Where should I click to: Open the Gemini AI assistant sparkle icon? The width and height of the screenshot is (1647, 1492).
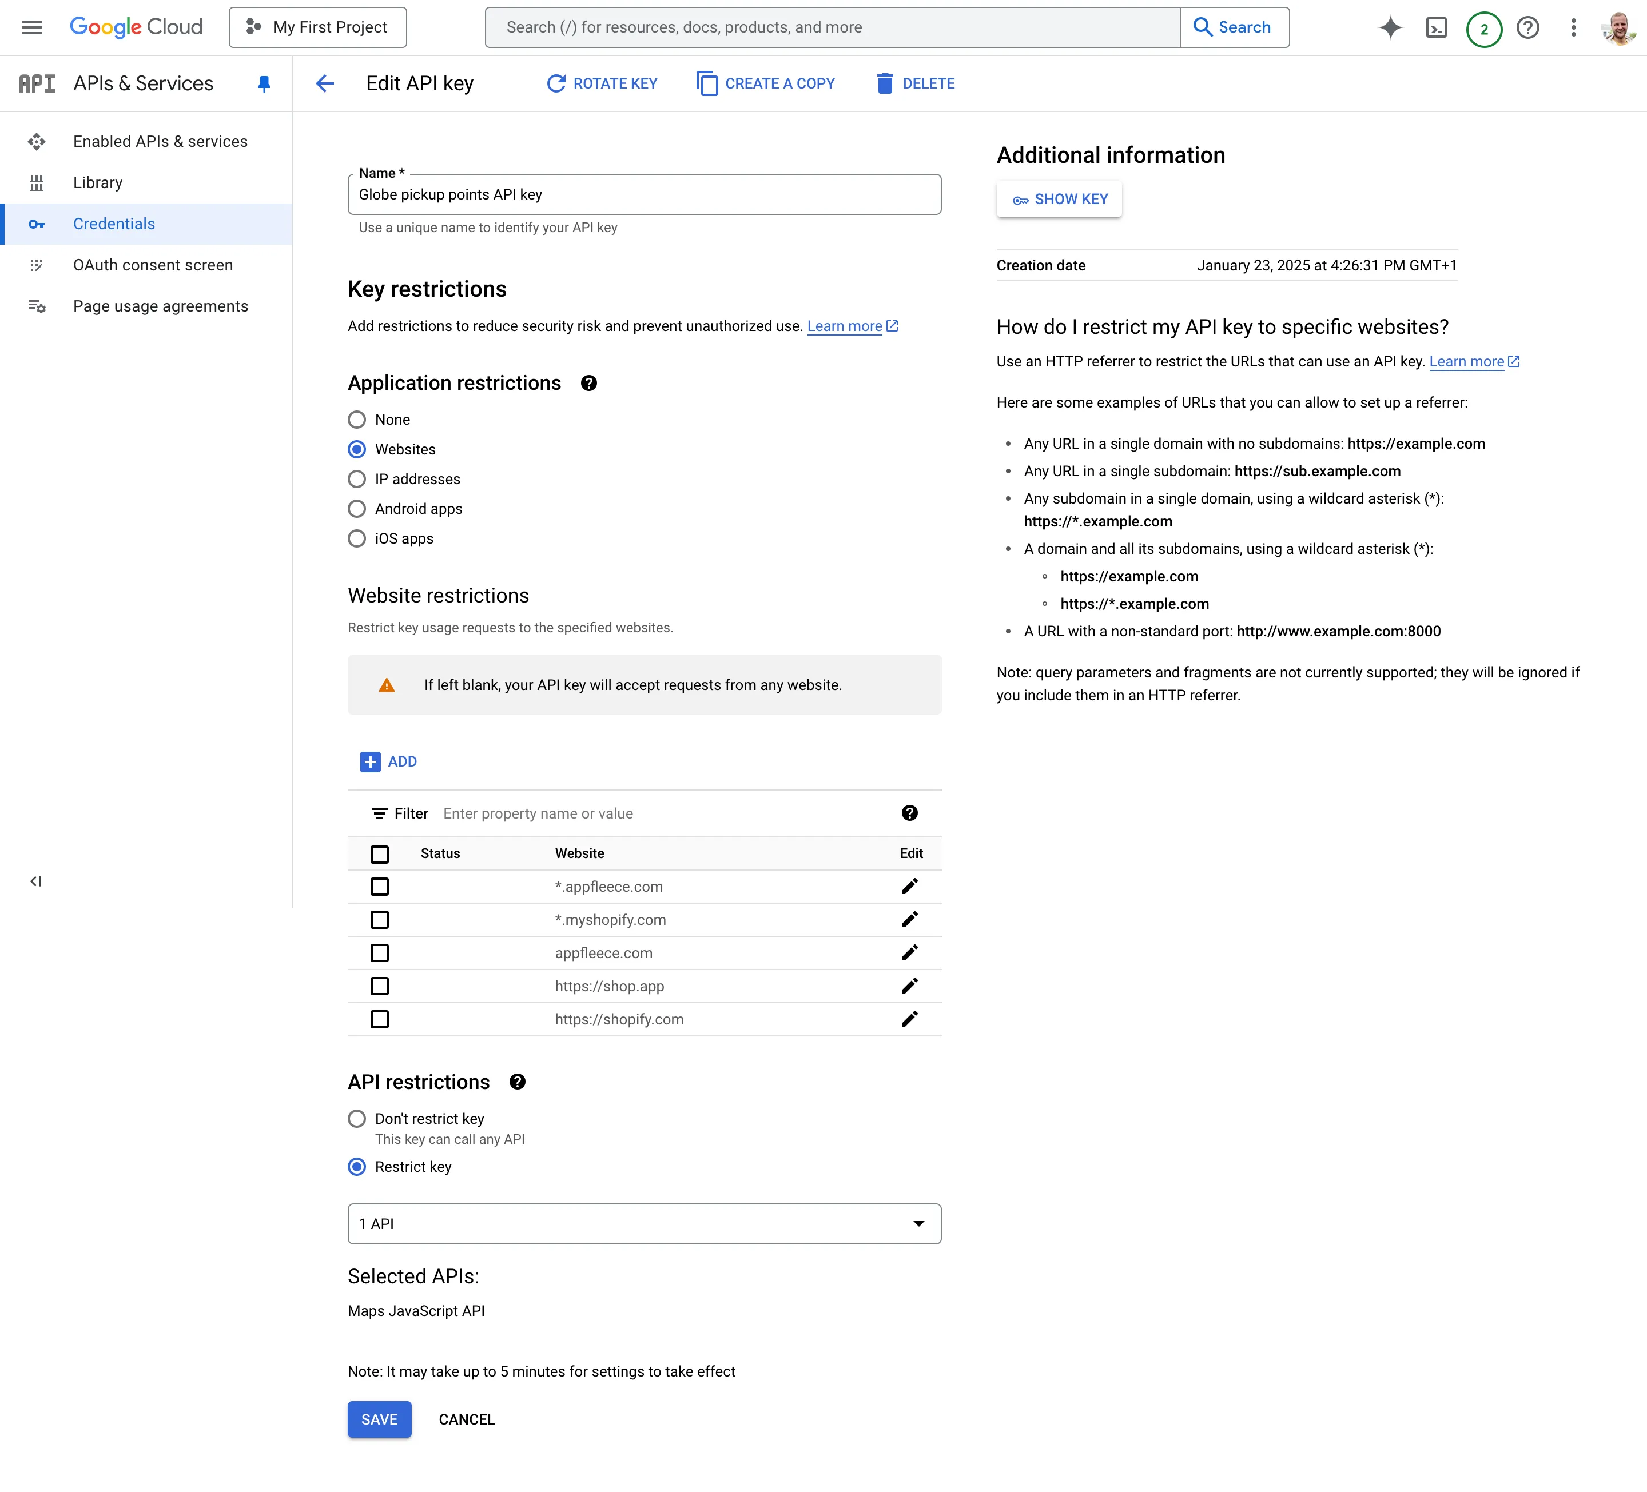(x=1390, y=28)
